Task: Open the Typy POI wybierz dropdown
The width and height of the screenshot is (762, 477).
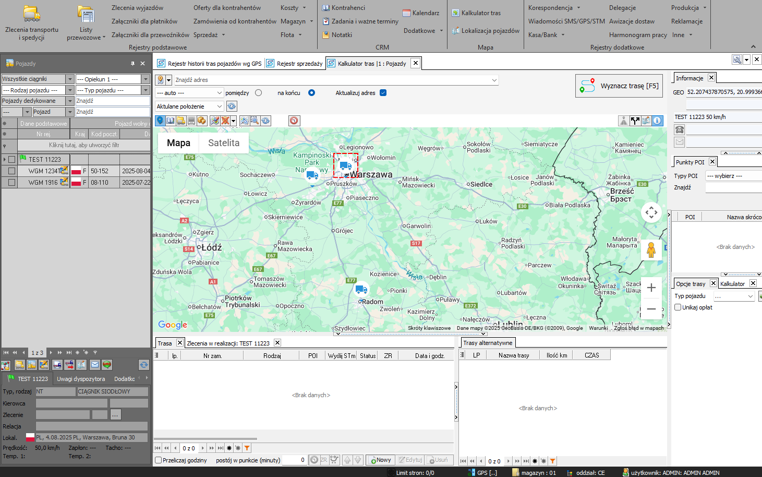Action: [x=733, y=176]
